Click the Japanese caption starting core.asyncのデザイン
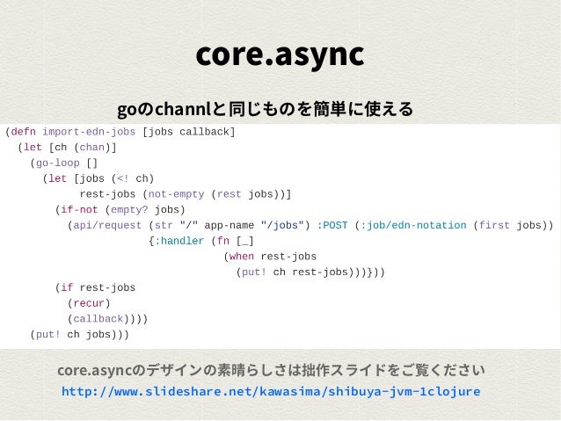Image resolution: width=561 pixels, height=421 pixels. pyautogui.click(x=271, y=370)
